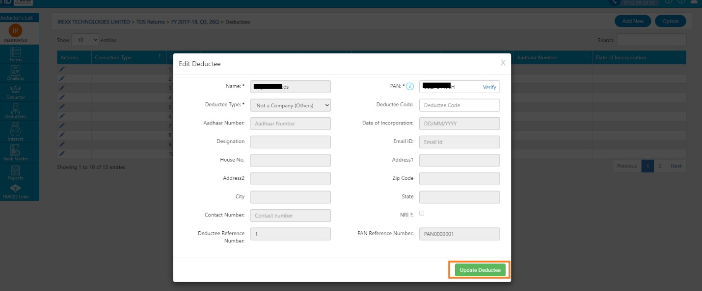Image resolution: width=702 pixels, height=291 pixels.
Task: Click the Designation field
Action: [x=291, y=142]
